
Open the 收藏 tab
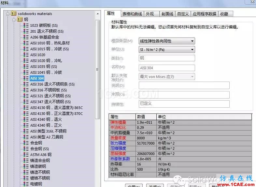point(226,14)
